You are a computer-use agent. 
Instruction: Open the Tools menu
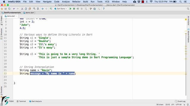click(100, 1)
